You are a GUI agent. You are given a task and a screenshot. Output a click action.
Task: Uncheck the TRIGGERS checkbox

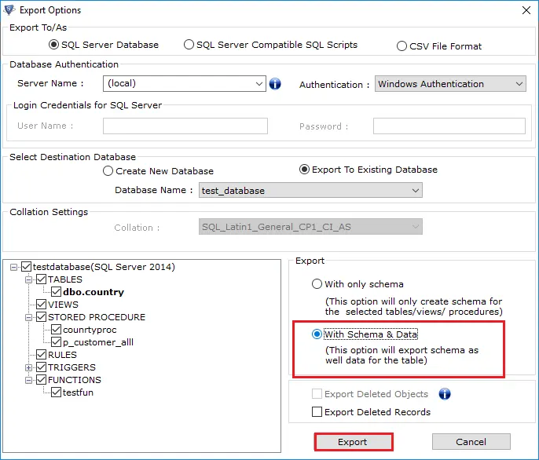[x=41, y=367]
